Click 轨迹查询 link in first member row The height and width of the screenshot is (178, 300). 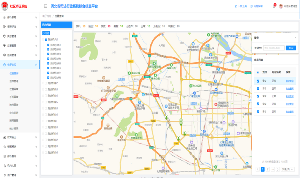290,81
